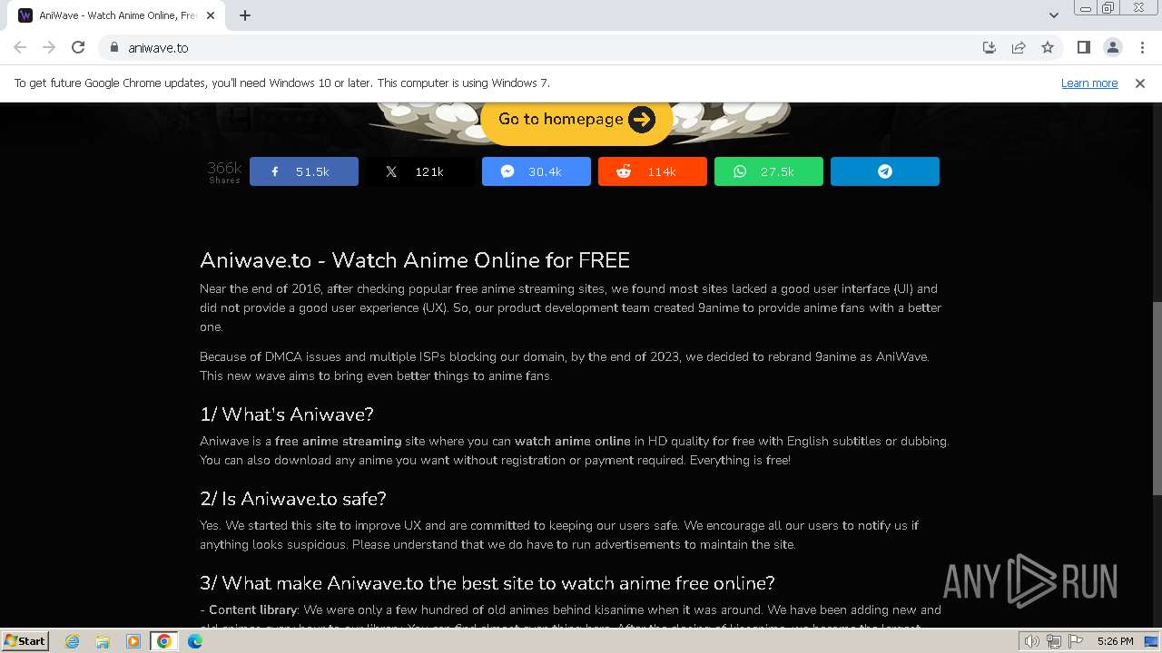Click the '366k Shares' counter
Image resolution: width=1162 pixels, height=653 pixels.
(x=224, y=171)
